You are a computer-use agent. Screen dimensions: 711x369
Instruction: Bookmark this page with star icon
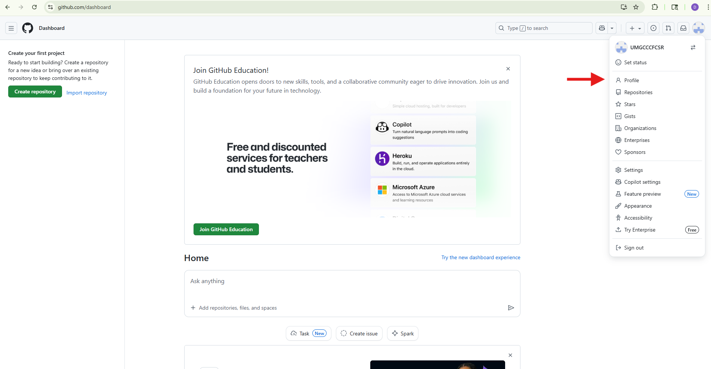636,7
